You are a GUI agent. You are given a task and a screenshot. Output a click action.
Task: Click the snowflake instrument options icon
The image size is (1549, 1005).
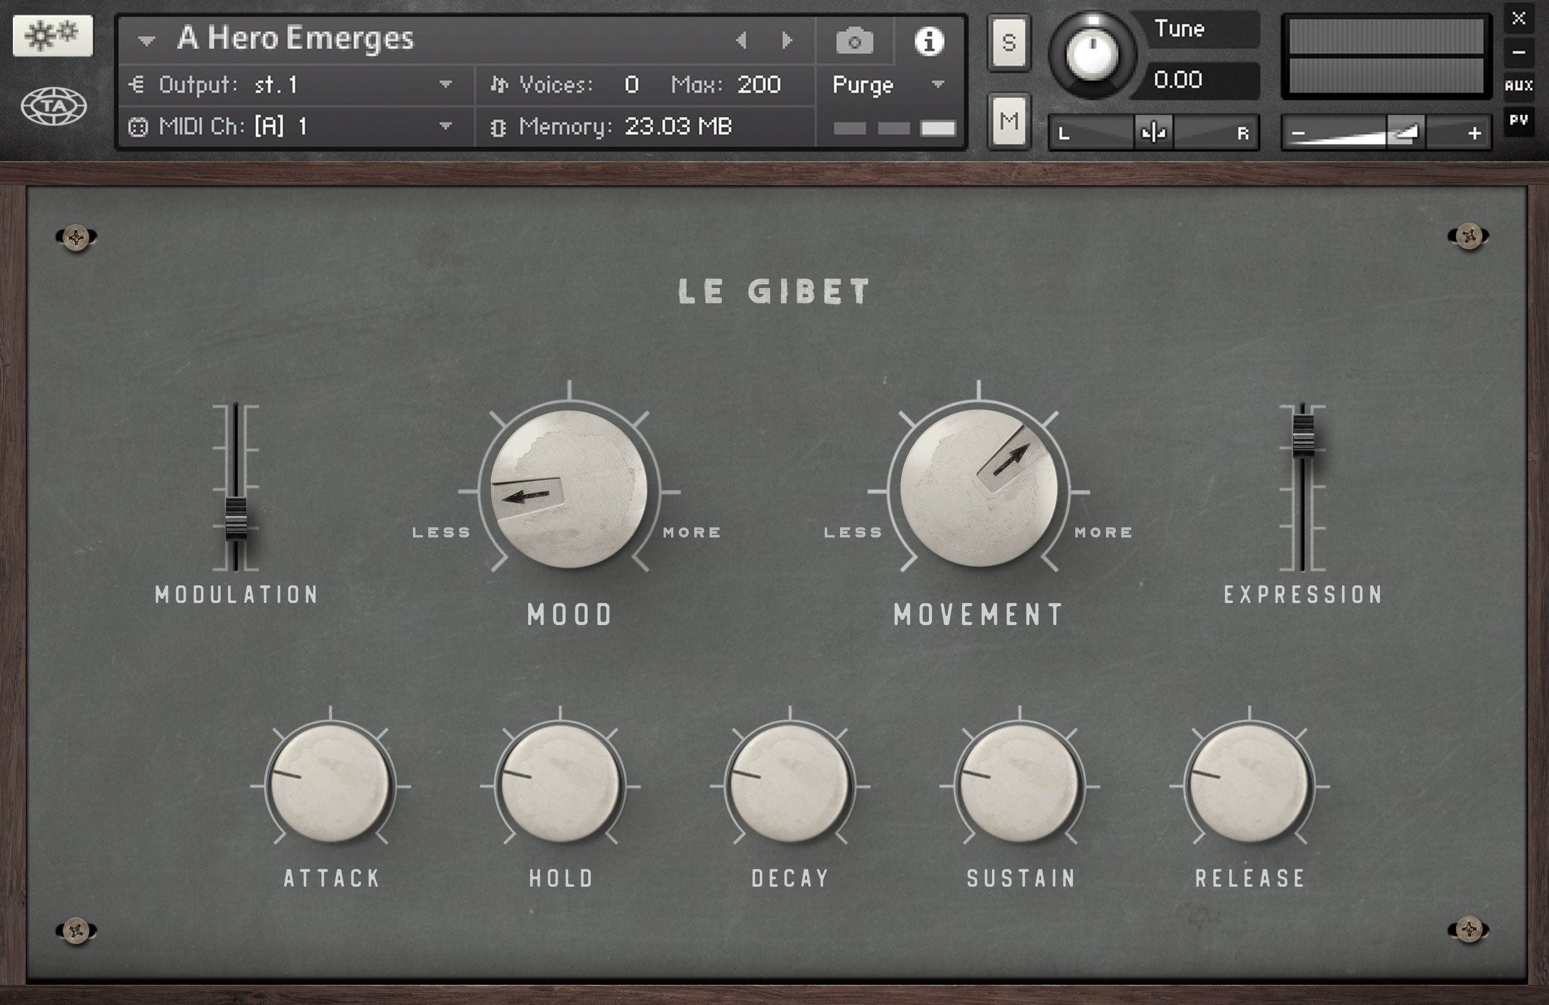[53, 35]
